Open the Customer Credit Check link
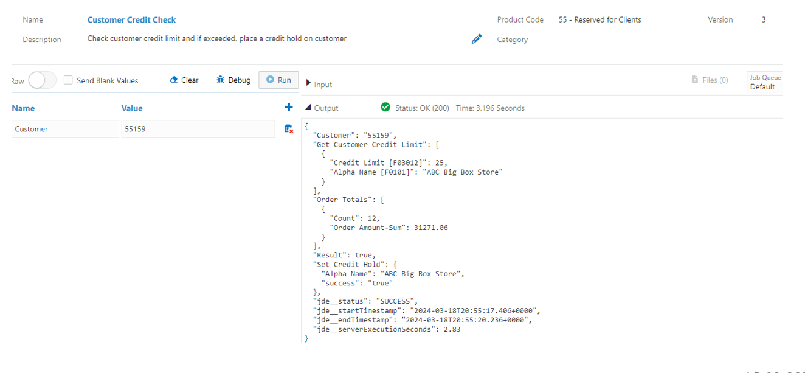Image resolution: width=805 pixels, height=373 pixels. pos(131,19)
